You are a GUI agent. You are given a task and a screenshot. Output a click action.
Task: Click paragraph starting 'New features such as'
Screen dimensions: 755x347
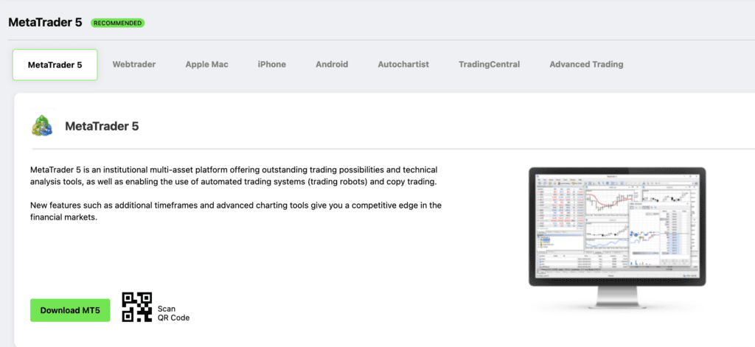(236, 211)
